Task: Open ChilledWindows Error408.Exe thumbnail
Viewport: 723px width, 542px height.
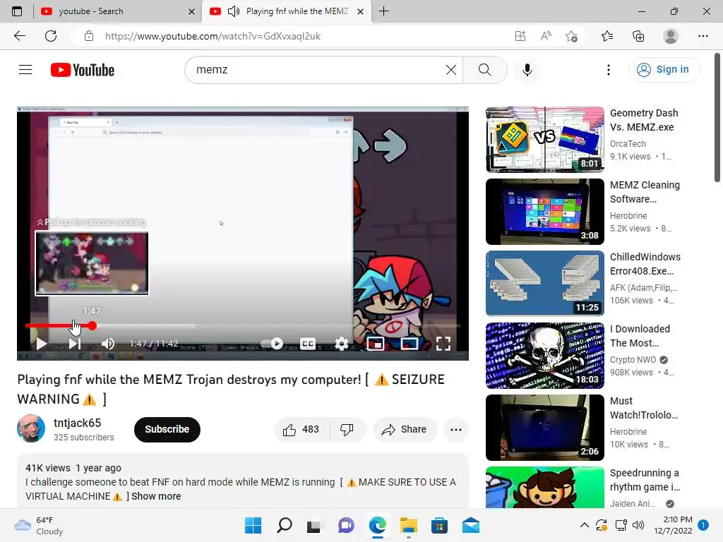Action: point(544,283)
